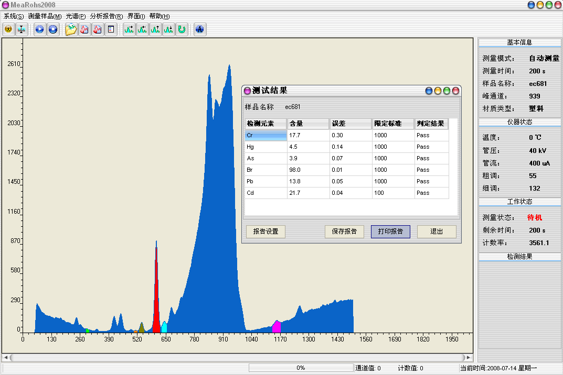Select the Cr row in results table
The width and height of the screenshot is (563, 375).
tap(266, 136)
